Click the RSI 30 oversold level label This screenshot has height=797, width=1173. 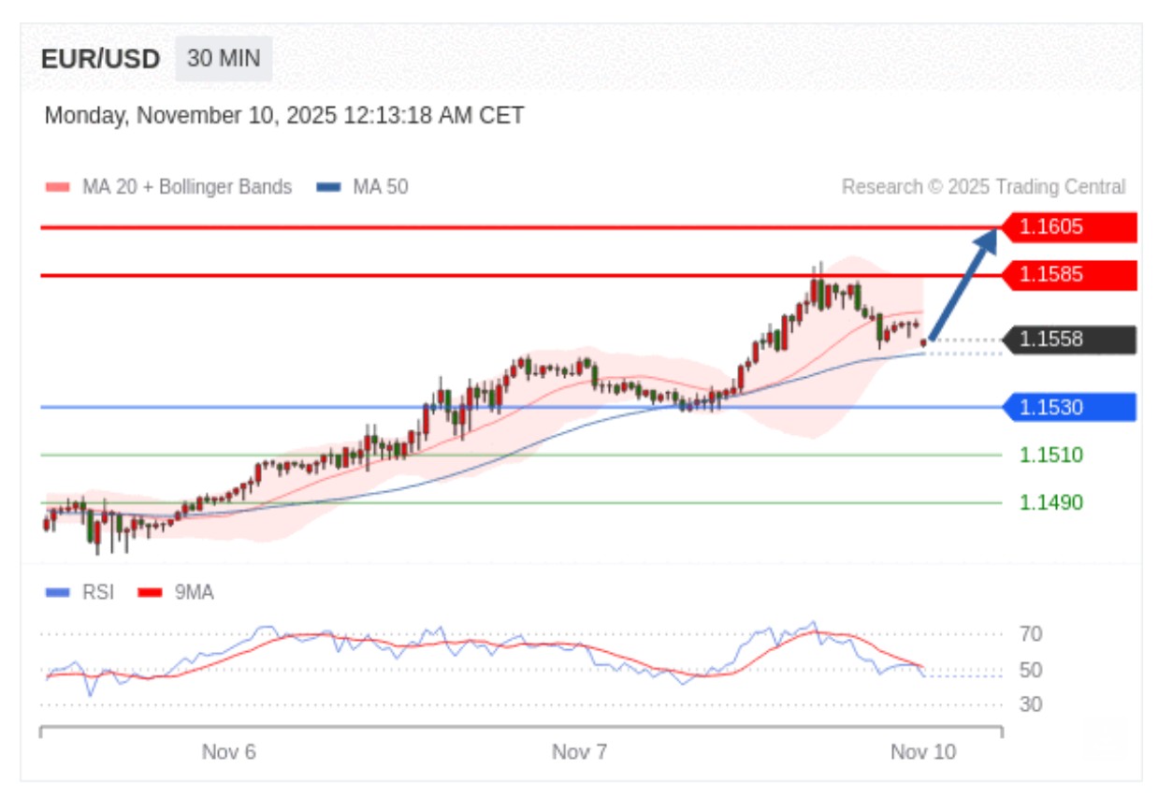coord(1031,704)
